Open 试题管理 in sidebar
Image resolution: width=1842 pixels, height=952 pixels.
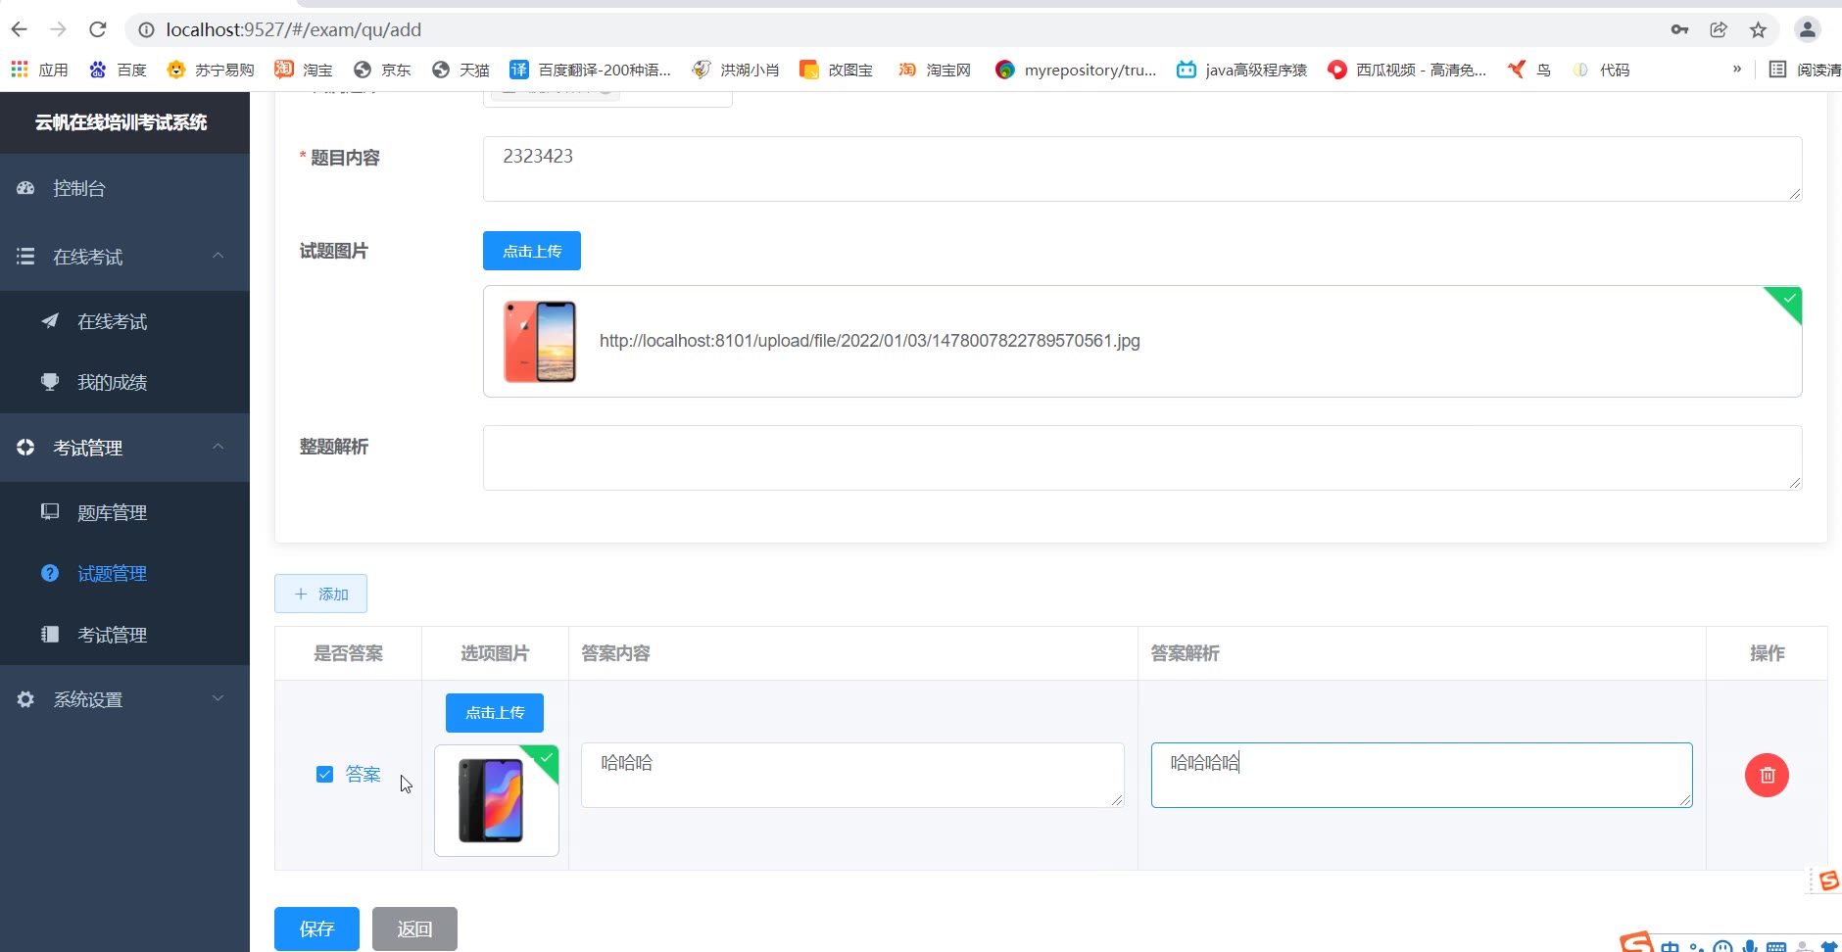click(x=124, y=573)
